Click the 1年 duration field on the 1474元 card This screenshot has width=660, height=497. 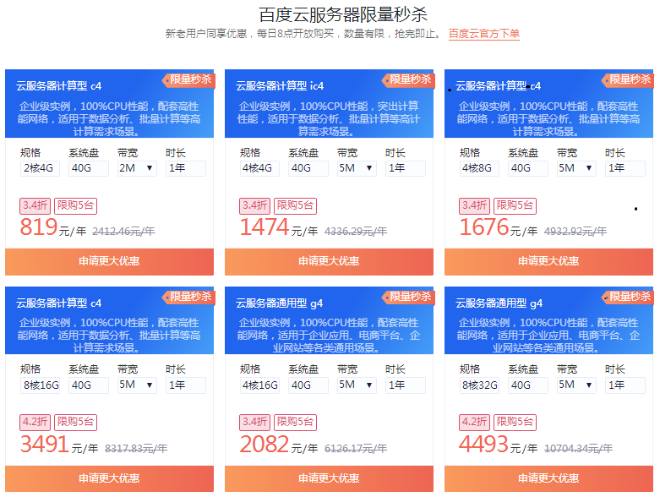pos(406,168)
